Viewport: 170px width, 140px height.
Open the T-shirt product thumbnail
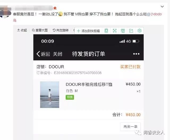[50, 95]
